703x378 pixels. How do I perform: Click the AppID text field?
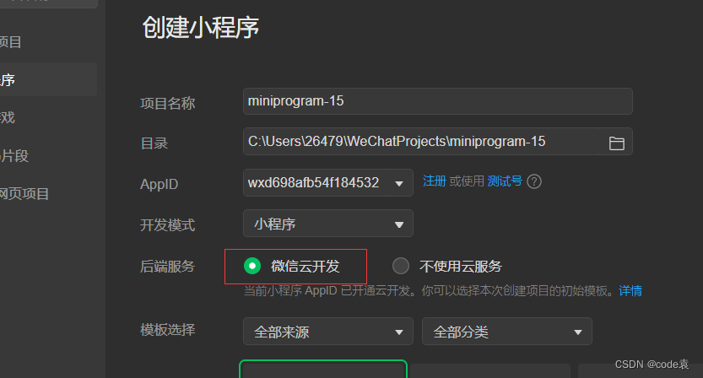pyautogui.click(x=314, y=182)
